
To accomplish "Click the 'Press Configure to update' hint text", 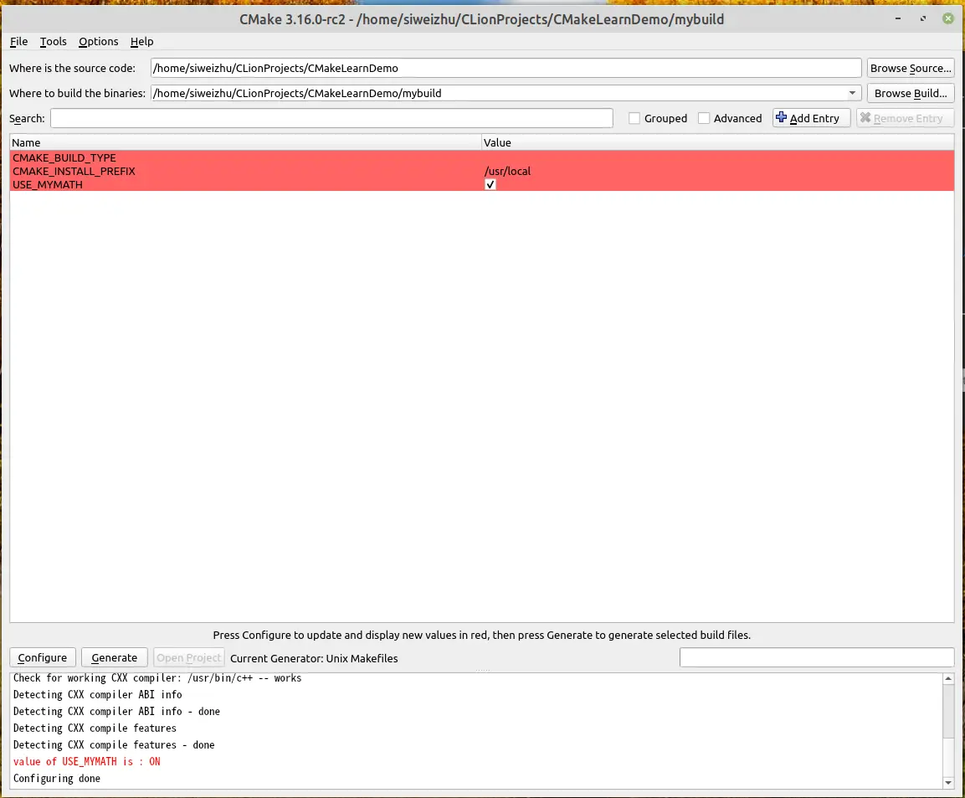I will [x=482, y=635].
